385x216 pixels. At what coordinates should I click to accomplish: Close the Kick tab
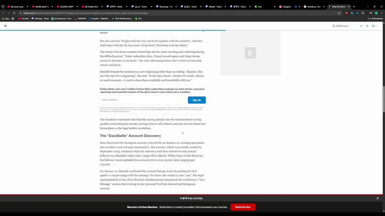pos(274,7)
